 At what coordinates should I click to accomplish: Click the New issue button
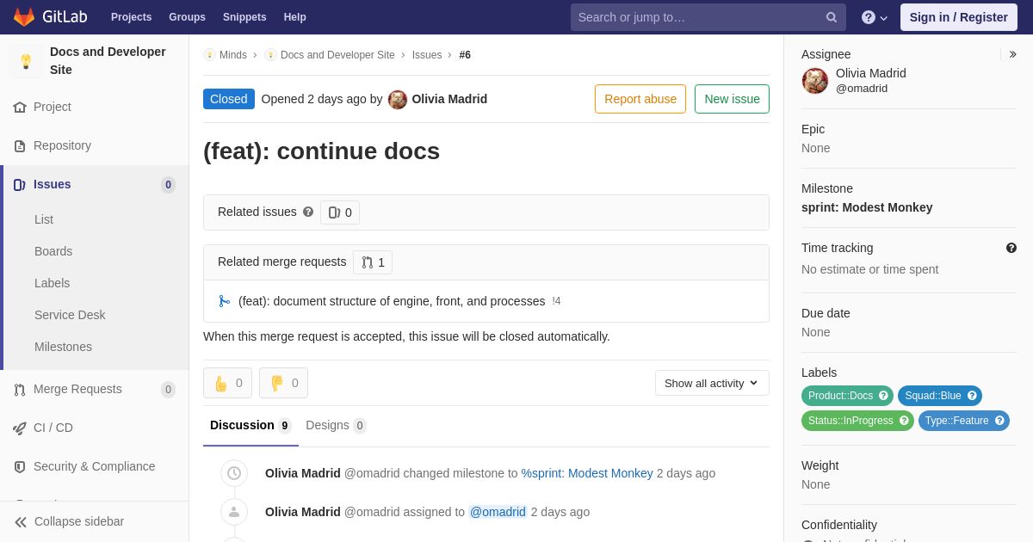[732, 99]
